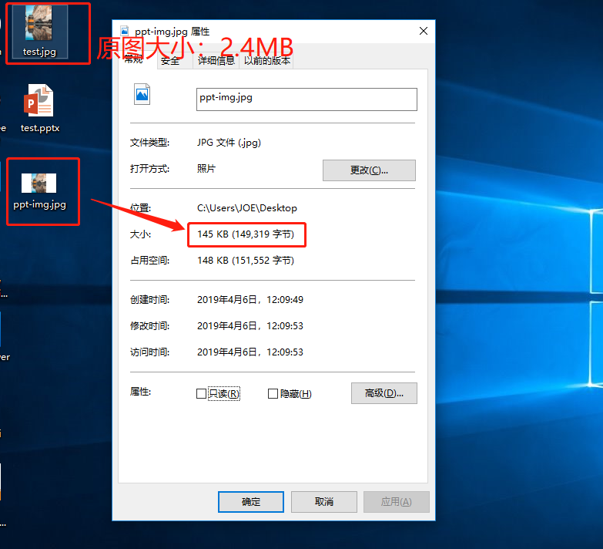The height and width of the screenshot is (549, 603).
Task: Switch to the 常规 tab
Action: click(x=134, y=60)
